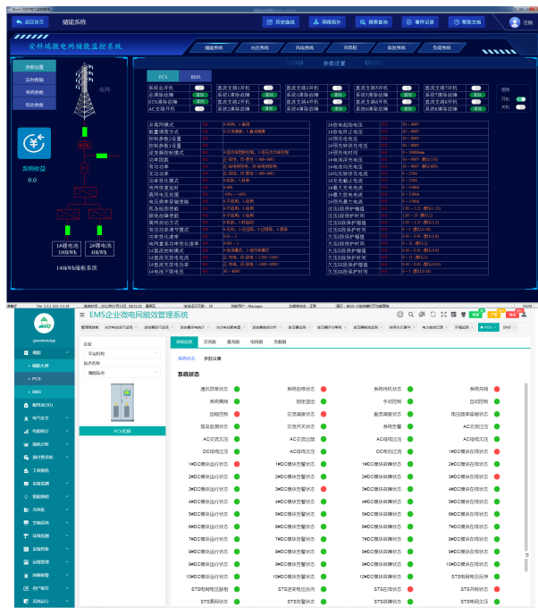Open the 站点名称 dropdown showing 储能站点
The image size is (538, 615).
[119, 373]
